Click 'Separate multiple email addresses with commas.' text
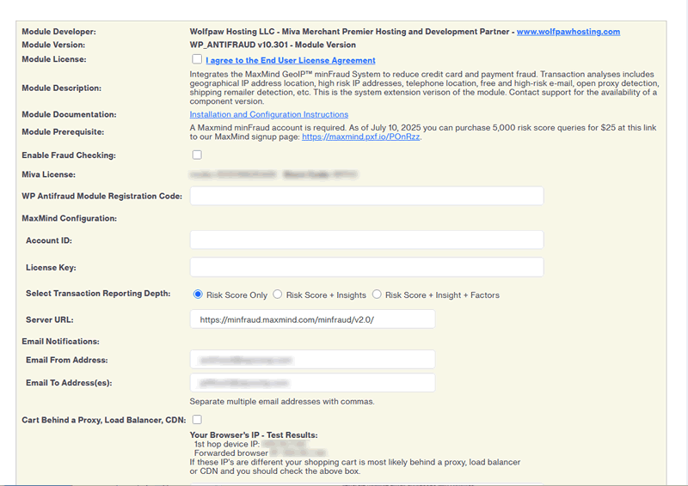The height and width of the screenshot is (486, 688). click(x=282, y=401)
